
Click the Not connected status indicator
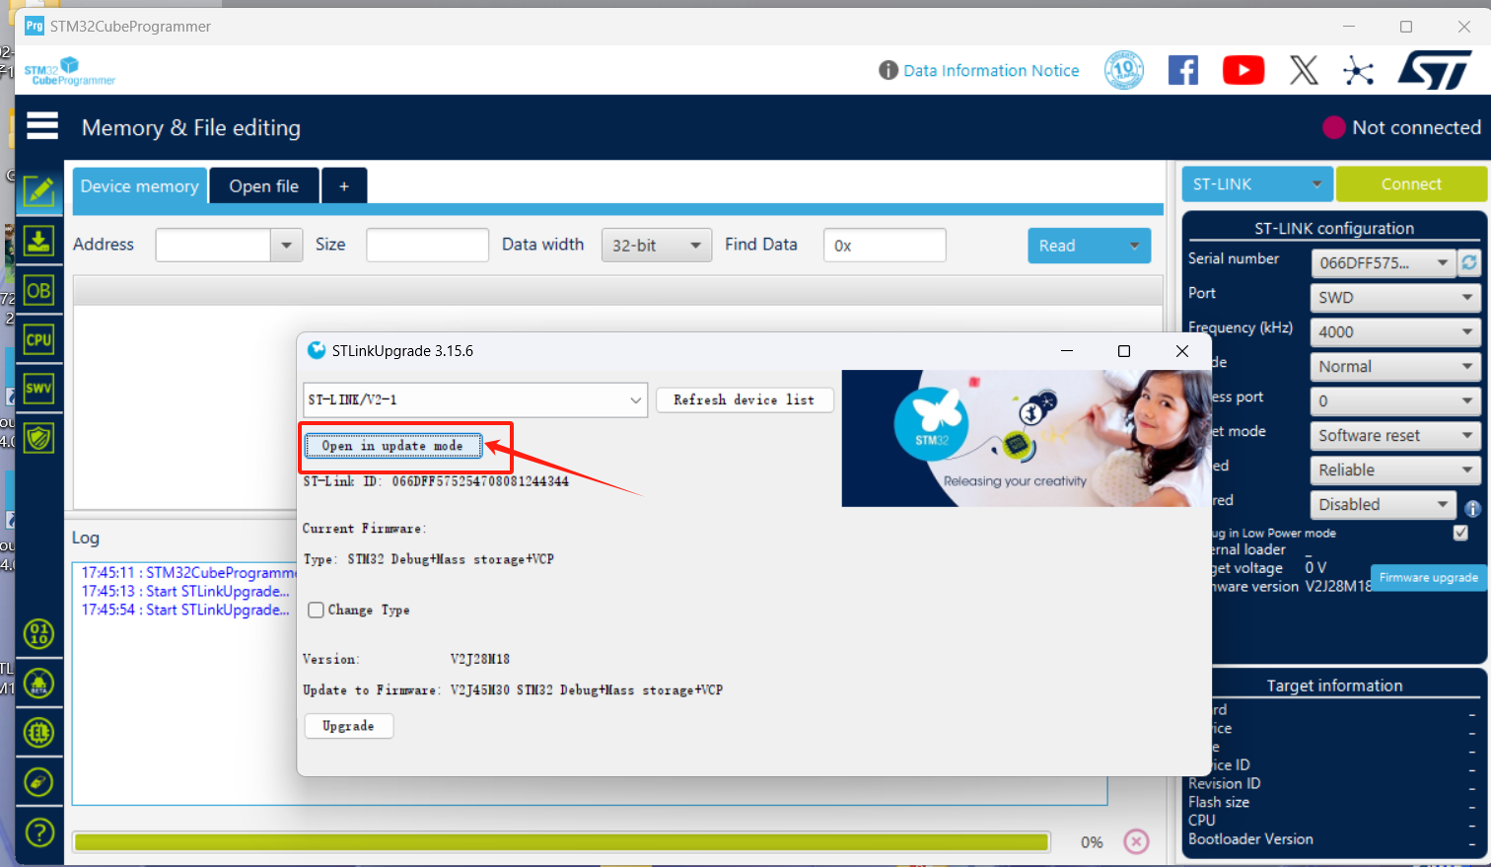tap(1401, 127)
